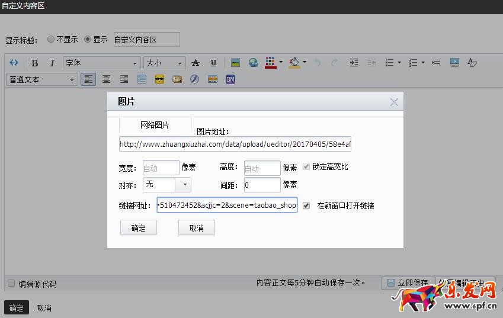The image size is (503, 318).
Task: Click the purple BM icon
Action: [230, 79]
